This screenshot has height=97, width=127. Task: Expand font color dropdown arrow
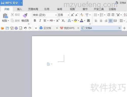coord(85,21)
